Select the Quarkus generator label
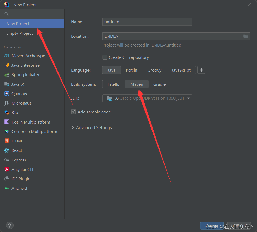 (x=19, y=94)
